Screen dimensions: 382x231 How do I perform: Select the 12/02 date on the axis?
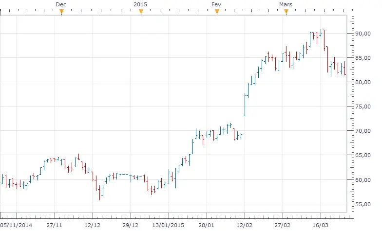coord(245,226)
